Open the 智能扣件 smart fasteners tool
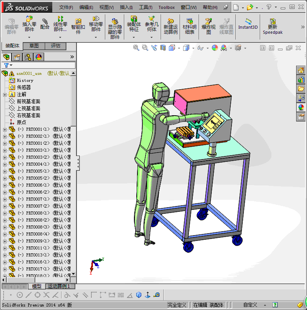This screenshot has width=307, height=310. [x=78, y=26]
